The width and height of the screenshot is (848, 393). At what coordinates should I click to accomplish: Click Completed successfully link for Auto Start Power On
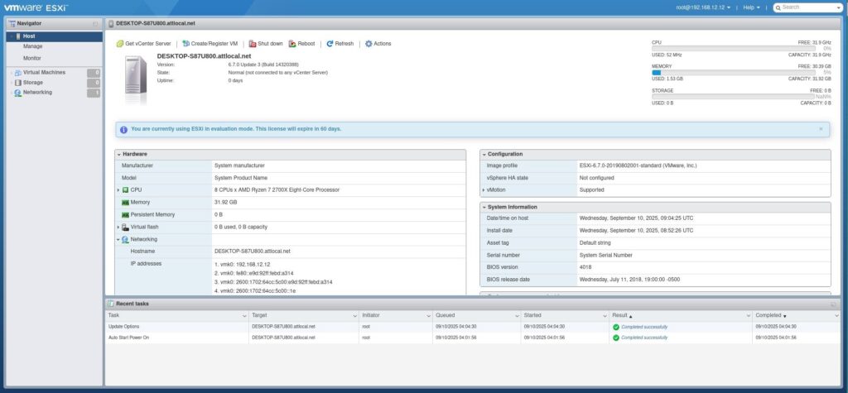pyautogui.click(x=644, y=338)
